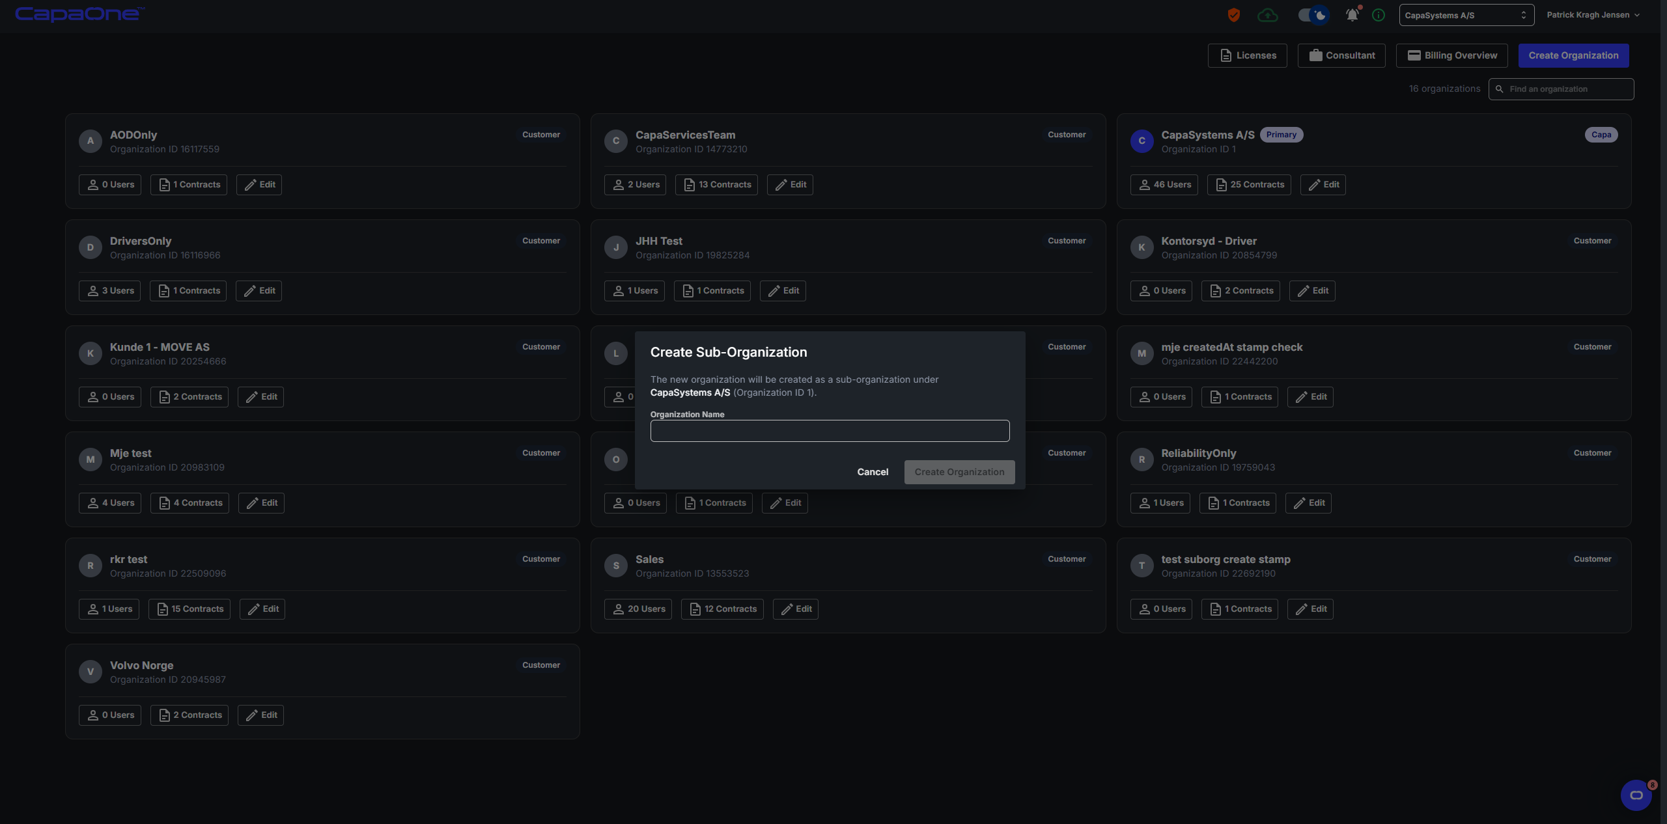Click the AODOnly avatar icon
The image size is (1667, 824).
(x=91, y=141)
